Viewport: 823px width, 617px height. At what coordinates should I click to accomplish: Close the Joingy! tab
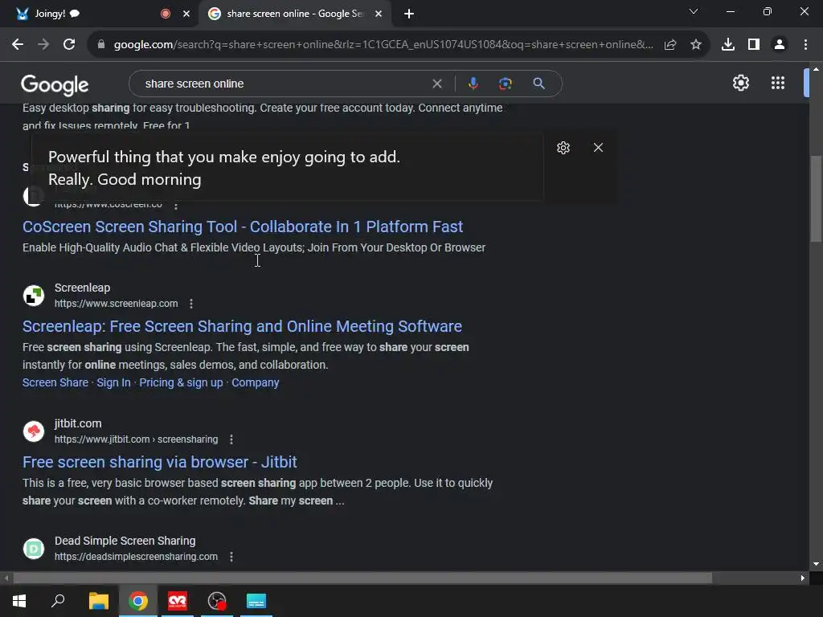186,14
